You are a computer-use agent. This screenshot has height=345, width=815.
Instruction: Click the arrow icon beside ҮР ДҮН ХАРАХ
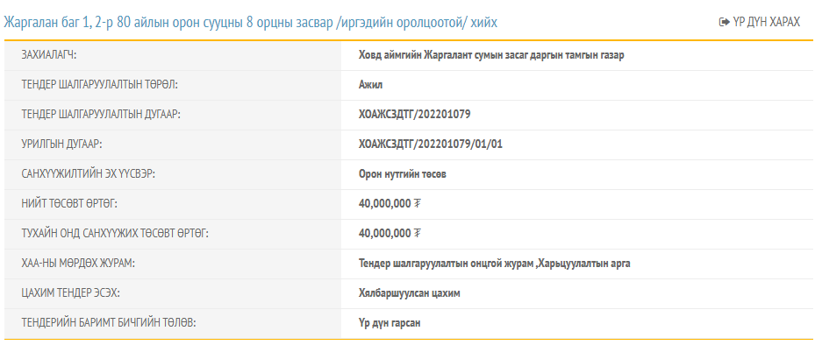(724, 22)
